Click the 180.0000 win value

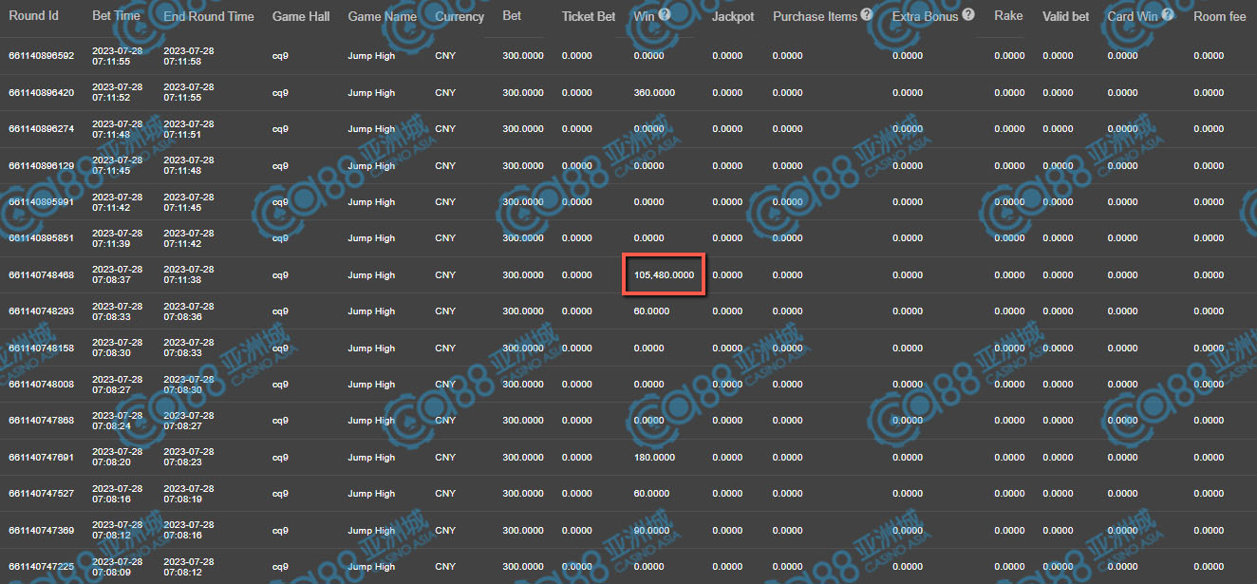point(654,458)
